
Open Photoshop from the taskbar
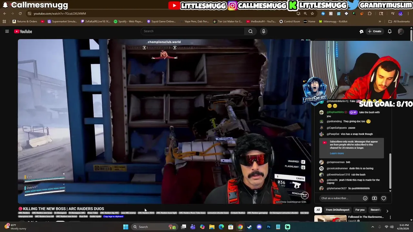pos(268,227)
